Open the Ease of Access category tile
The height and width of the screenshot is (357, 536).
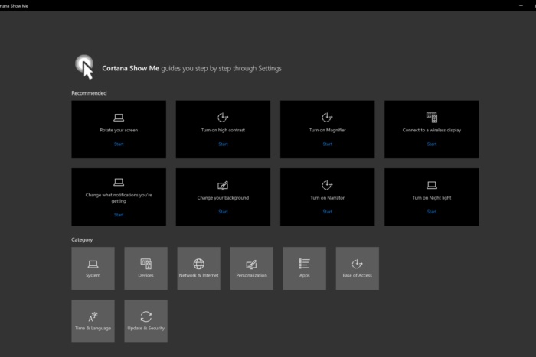pyautogui.click(x=358, y=268)
